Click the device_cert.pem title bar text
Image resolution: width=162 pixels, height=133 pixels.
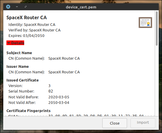click(81, 7)
